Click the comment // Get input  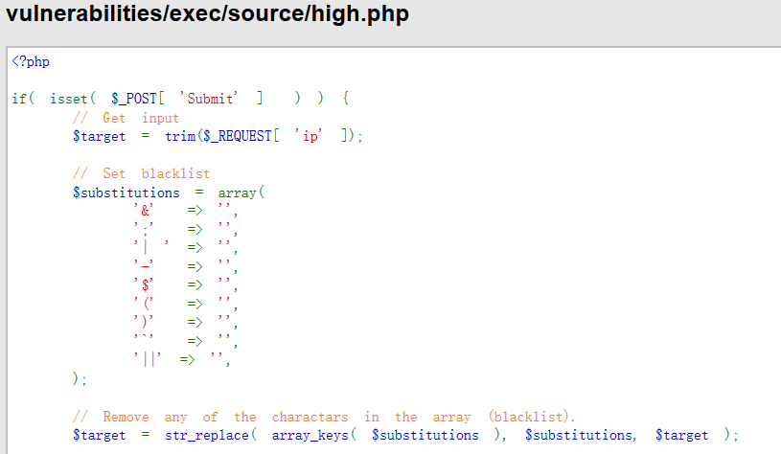tap(126, 118)
